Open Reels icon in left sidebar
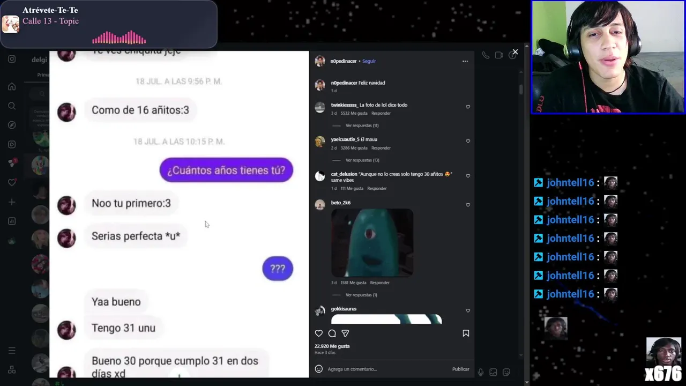Screen dimensions: 686x386 point(12,144)
